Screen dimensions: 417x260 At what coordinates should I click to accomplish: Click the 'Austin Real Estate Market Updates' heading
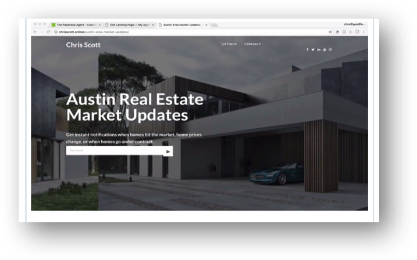[x=135, y=107]
